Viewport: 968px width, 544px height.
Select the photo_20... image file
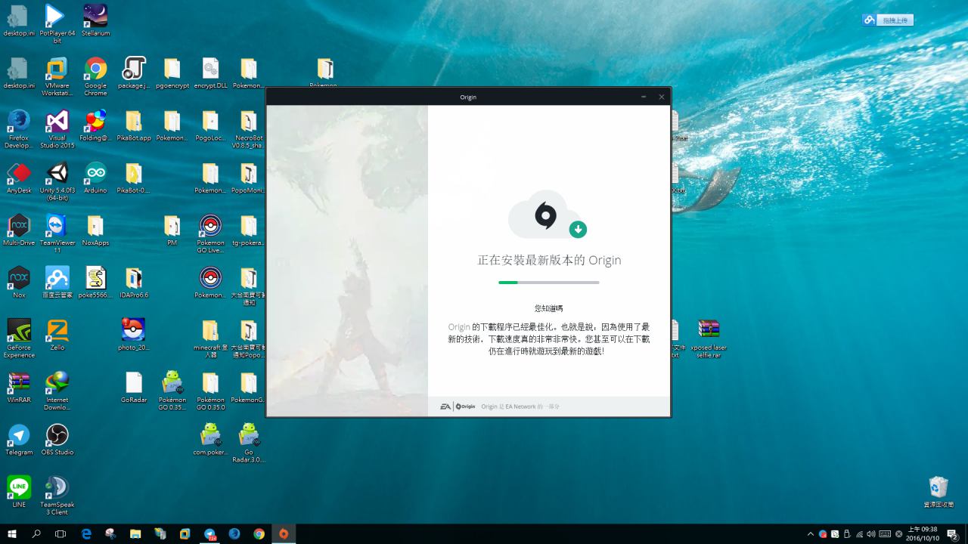point(134,334)
